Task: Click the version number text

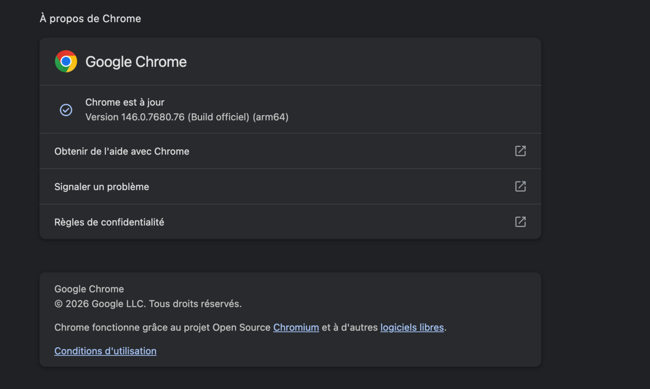Action: pos(187,116)
